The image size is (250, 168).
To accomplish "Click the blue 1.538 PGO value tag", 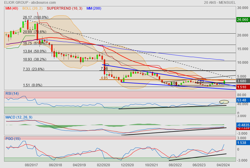I will pos(242,143).
